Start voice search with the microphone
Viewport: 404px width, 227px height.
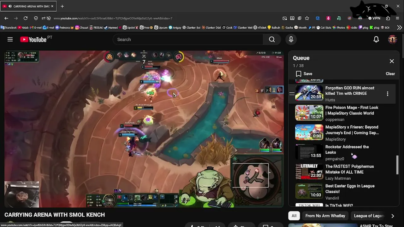click(x=291, y=39)
